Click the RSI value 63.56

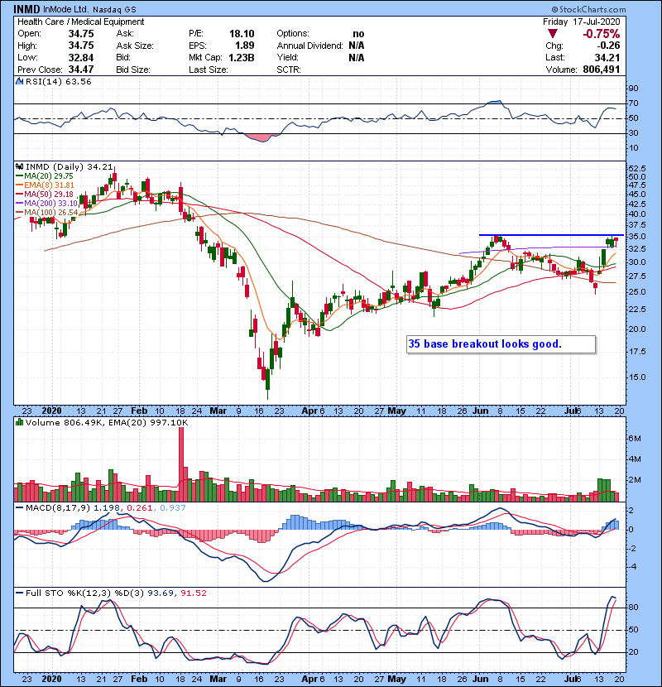coord(77,81)
